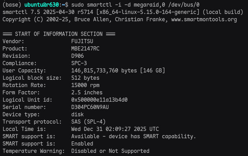Click the local time timestamp

pyautogui.click(x=115, y=129)
